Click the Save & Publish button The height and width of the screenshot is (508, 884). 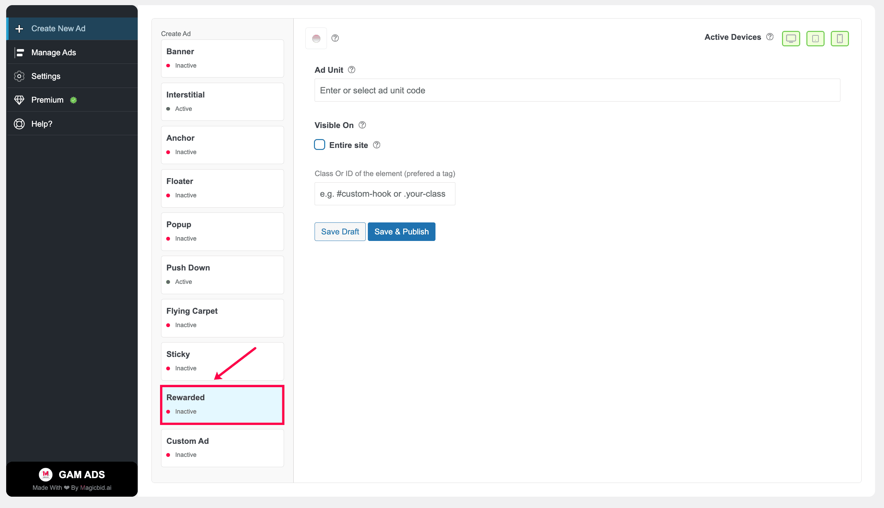[x=401, y=232]
